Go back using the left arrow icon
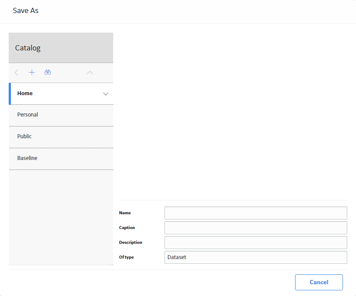Viewport: 356px width, 296px height. [17, 73]
